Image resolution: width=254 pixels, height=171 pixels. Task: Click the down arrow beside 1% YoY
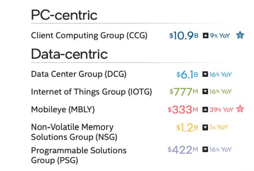point(206,127)
